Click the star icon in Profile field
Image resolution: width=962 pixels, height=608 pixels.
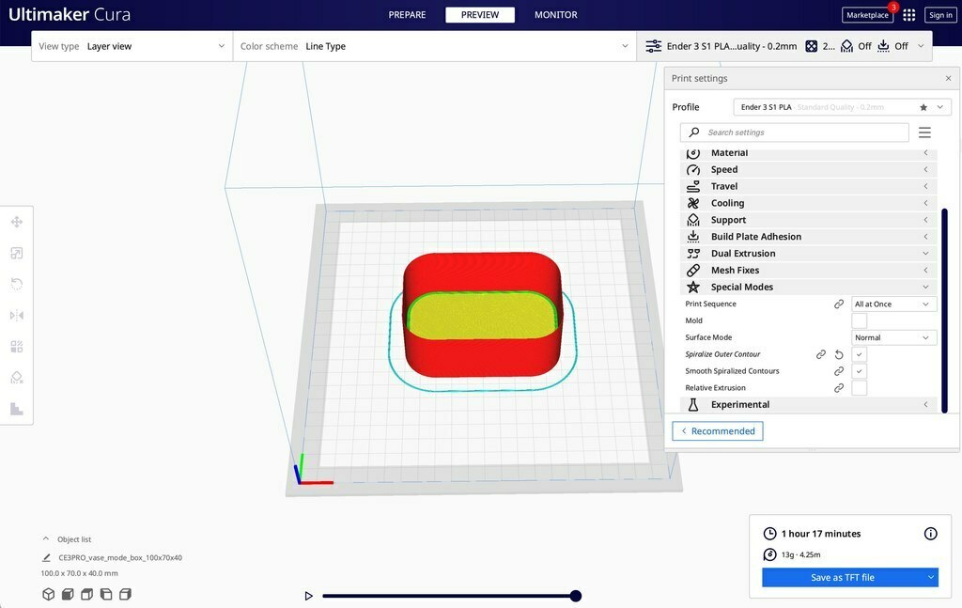point(923,107)
